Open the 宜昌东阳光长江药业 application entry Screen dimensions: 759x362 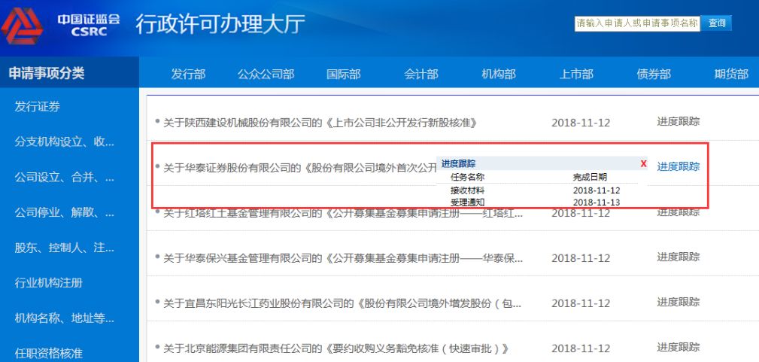(x=343, y=304)
